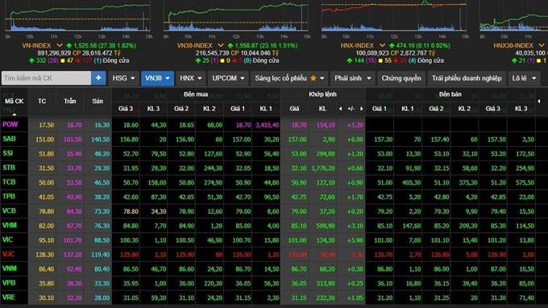Viewport: 548px width, 308px height.
Task: Select the VCB stock symbol
Action: (x=9, y=210)
